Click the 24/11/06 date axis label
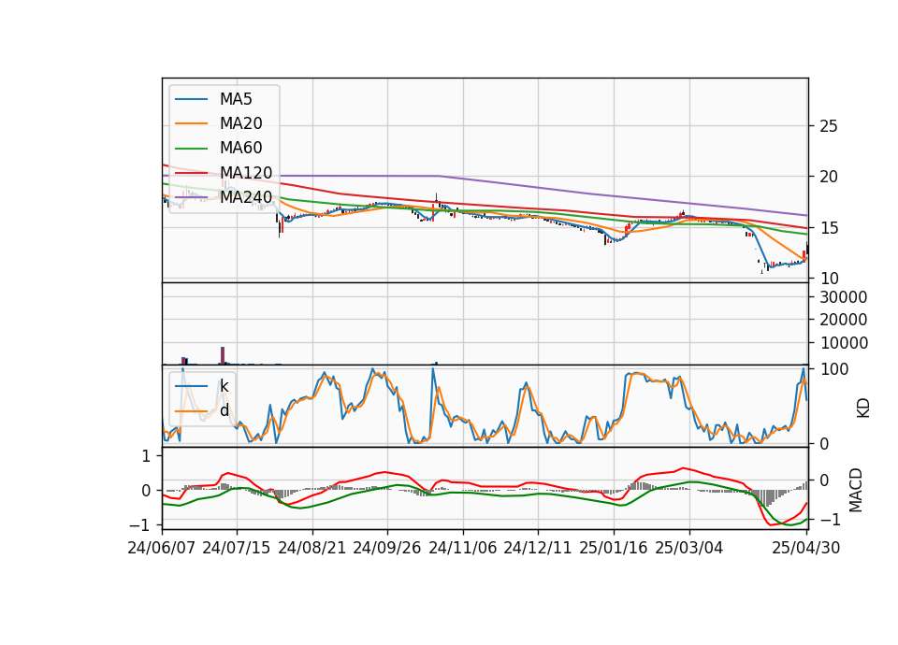Screen dimensions: 898x645 tap(463, 548)
